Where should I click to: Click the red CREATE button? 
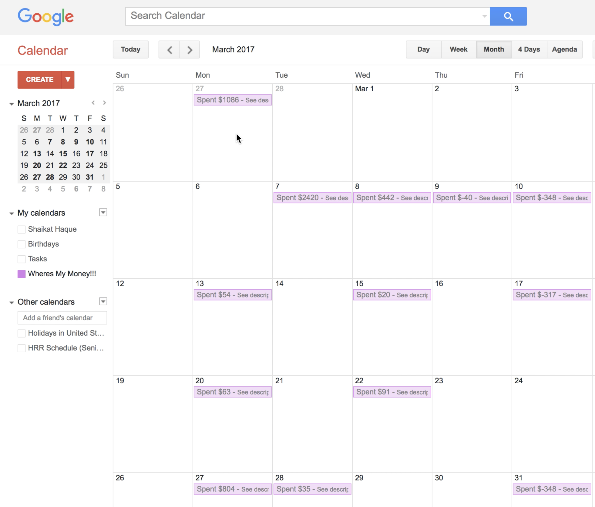[x=40, y=79]
